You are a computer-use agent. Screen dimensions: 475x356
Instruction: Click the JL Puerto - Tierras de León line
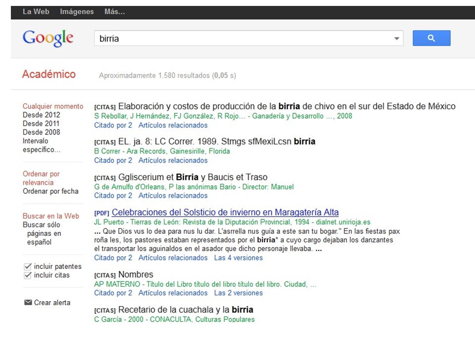click(x=232, y=222)
